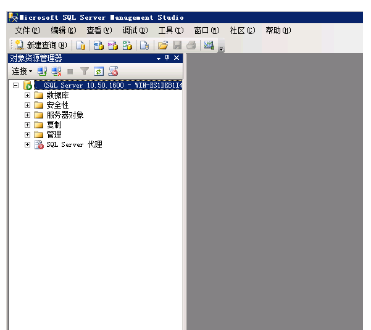
Task: Click the Activity Monitor toolbar icon
Action: click(209, 45)
